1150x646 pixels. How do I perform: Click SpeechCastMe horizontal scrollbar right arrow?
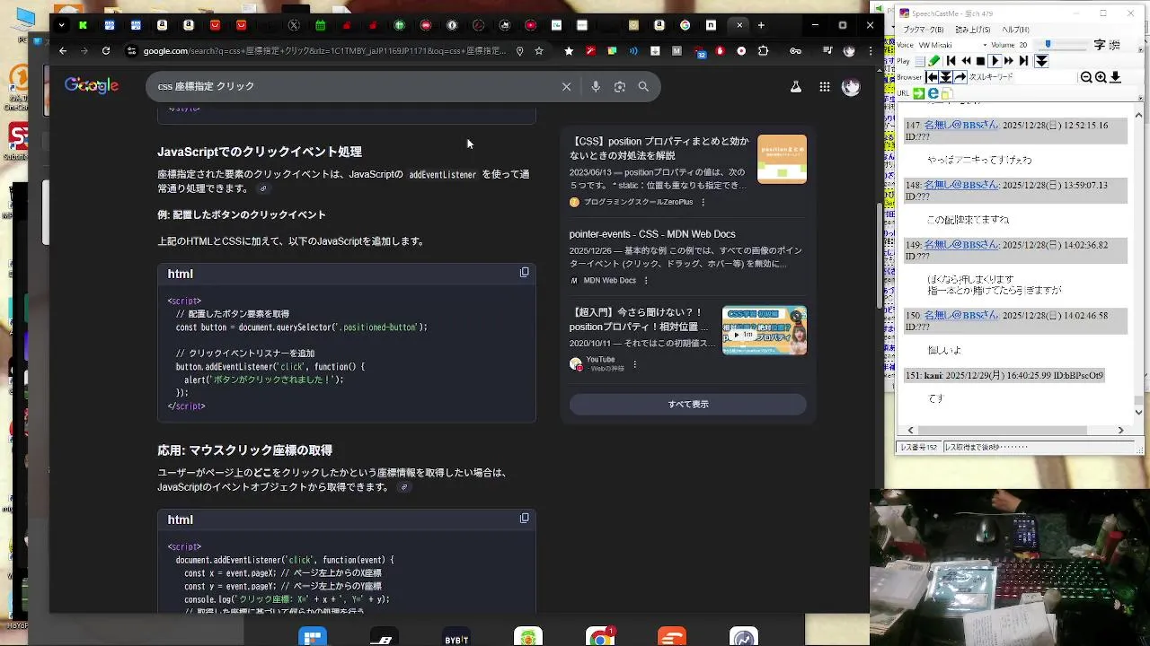pos(1120,431)
